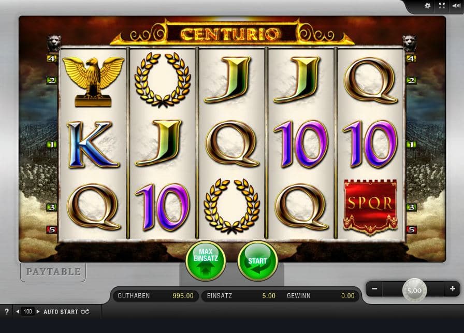Screen dimensions: 464x333
Task: Click the red SPQR banner symbol
Action: pyautogui.click(x=370, y=207)
